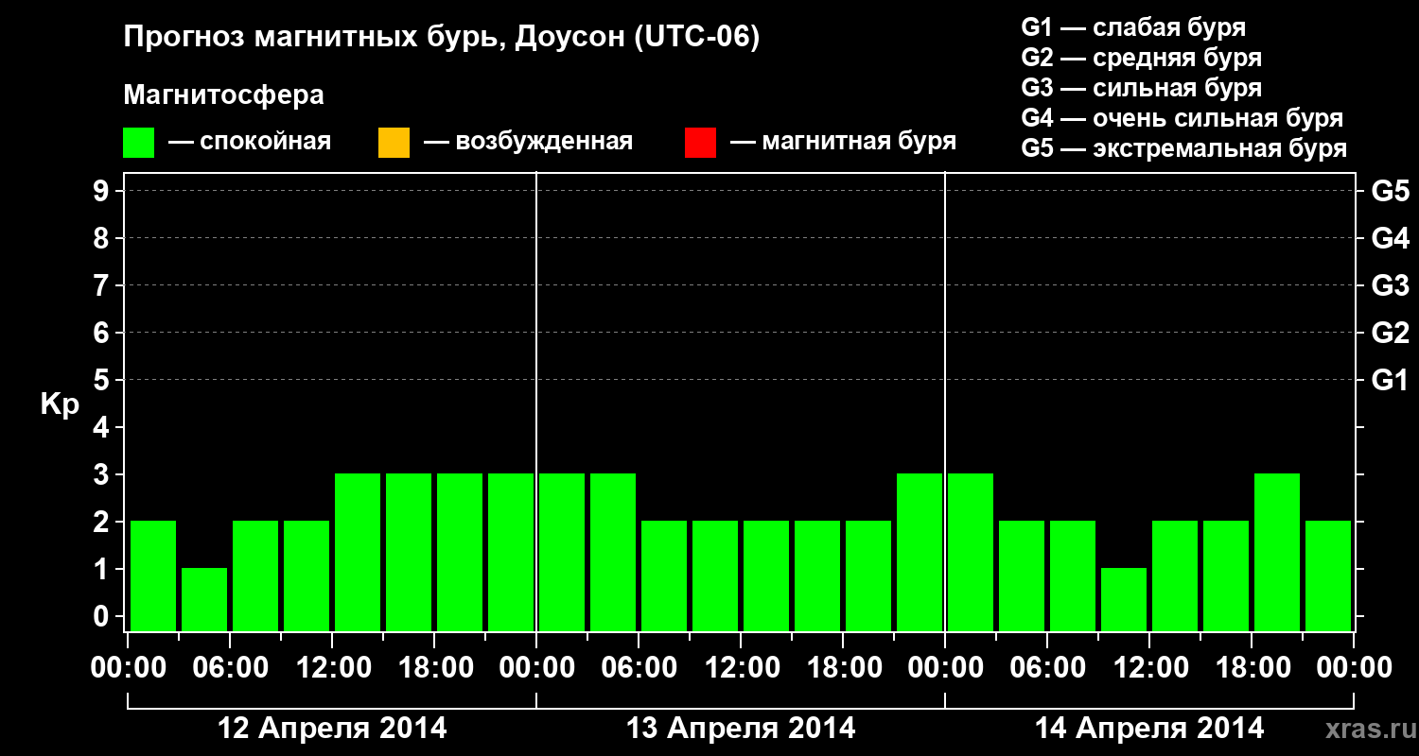Click the 18:00–21:00 bar on 12 Апреля
The height and width of the screenshot is (756, 1419).
460,552
